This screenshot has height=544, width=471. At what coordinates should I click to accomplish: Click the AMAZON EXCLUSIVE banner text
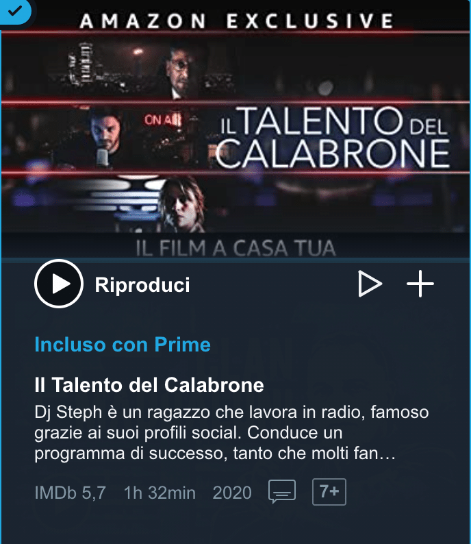236,21
